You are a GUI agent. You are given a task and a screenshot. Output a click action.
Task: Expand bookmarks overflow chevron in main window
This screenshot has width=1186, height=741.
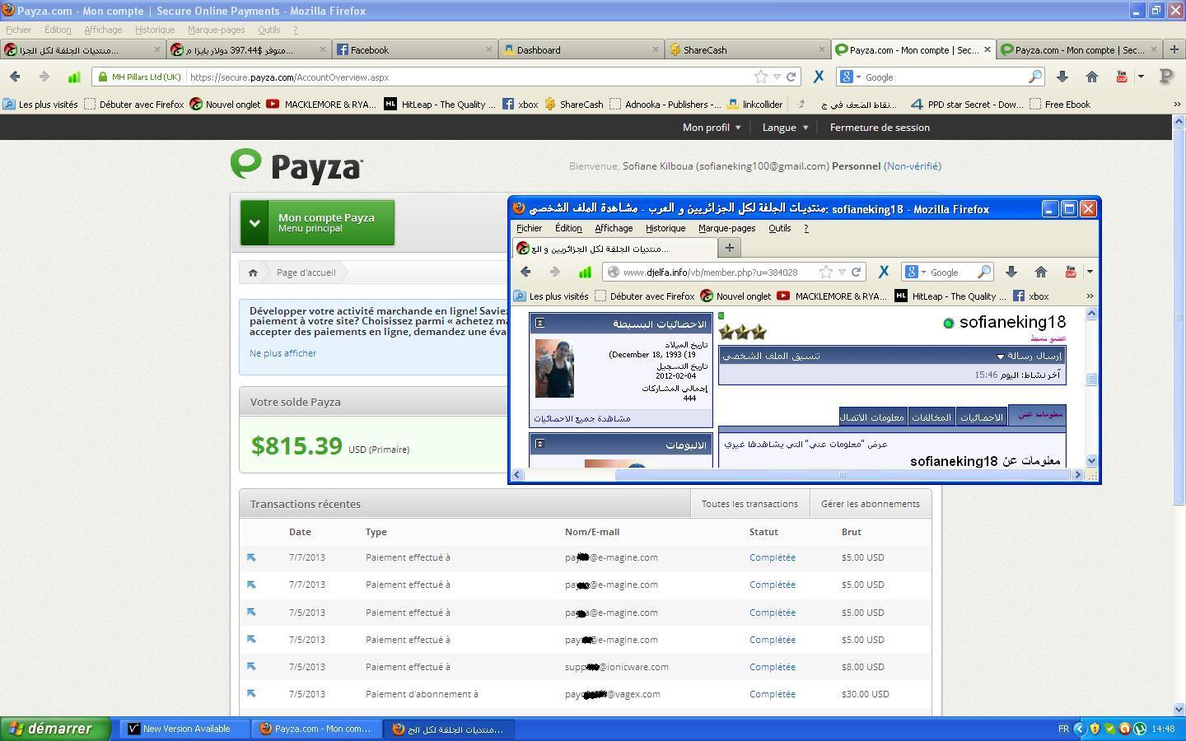(x=1176, y=105)
